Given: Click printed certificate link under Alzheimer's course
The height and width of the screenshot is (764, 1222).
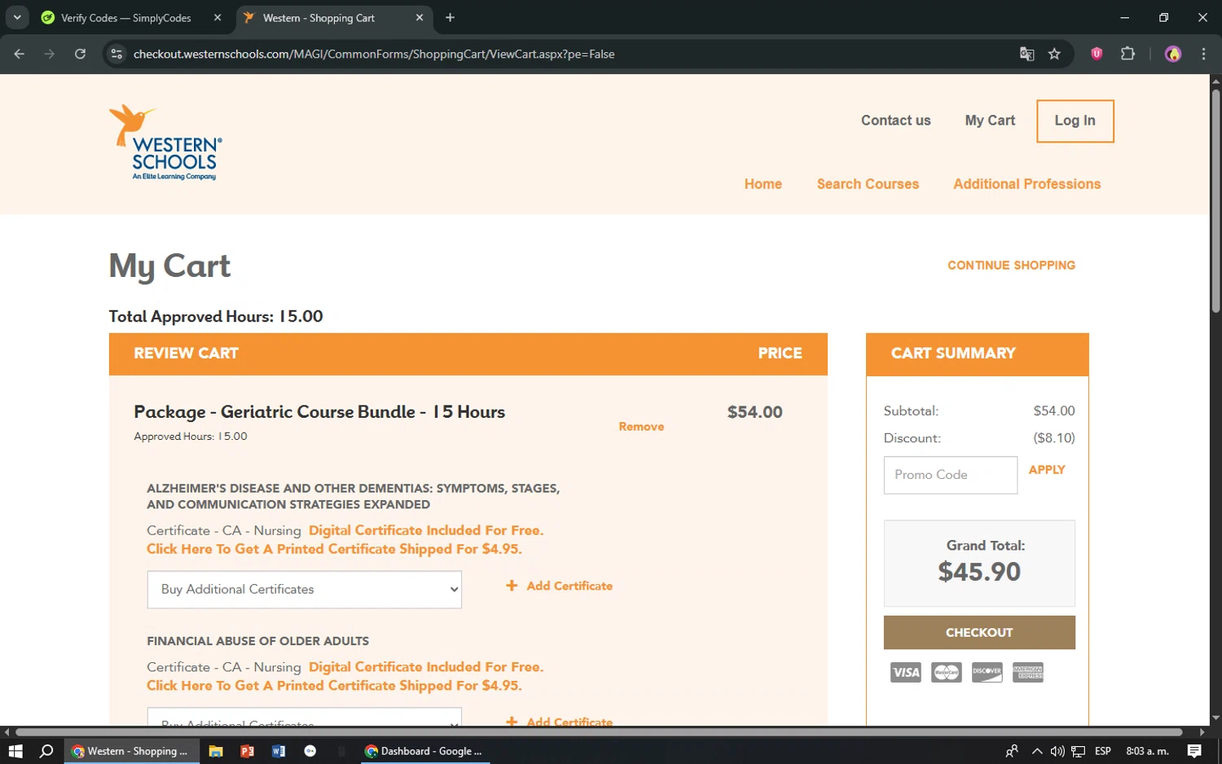Looking at the screenshot, I should click(334, 549).
